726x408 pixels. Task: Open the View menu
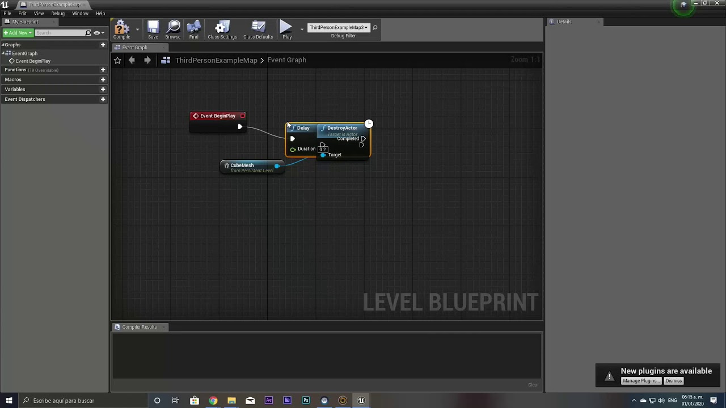pyautogui.click(x=39, y=13)
